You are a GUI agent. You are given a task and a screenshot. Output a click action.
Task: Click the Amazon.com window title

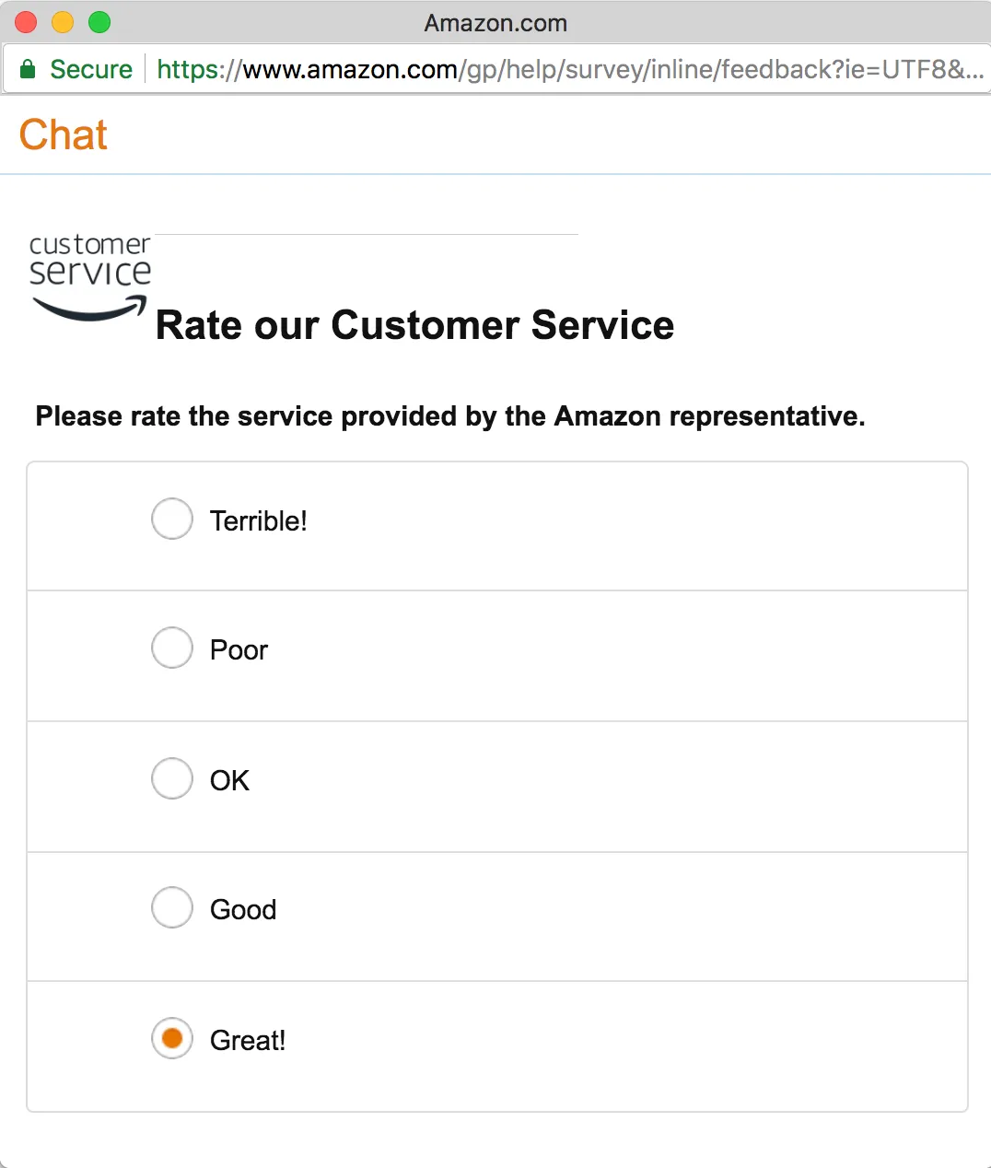click(x=495, y=23)
